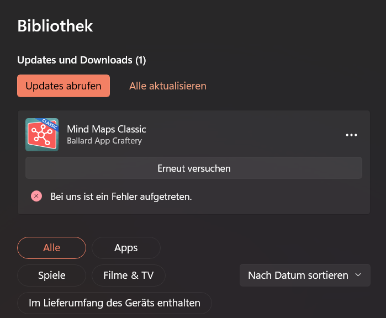Click the blue Classic ribbon badge
386x318 pixels.
[51, 124]
